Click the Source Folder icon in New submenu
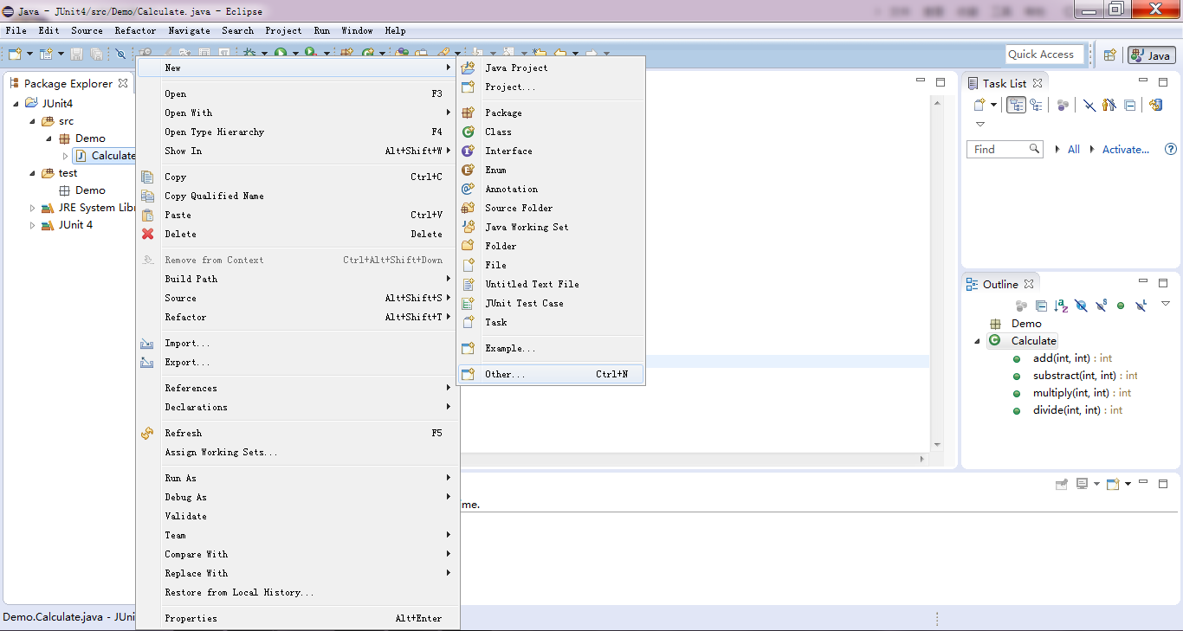Viewport: 1183px width, 631px height. (468, 208)
